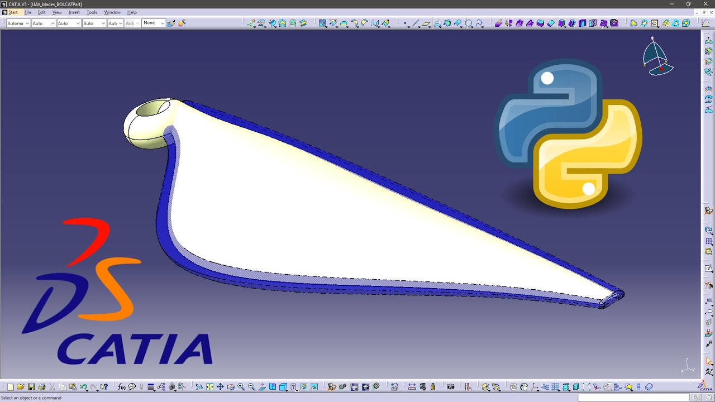
Task: Open the Insert menu
Action: click(74, 12)
